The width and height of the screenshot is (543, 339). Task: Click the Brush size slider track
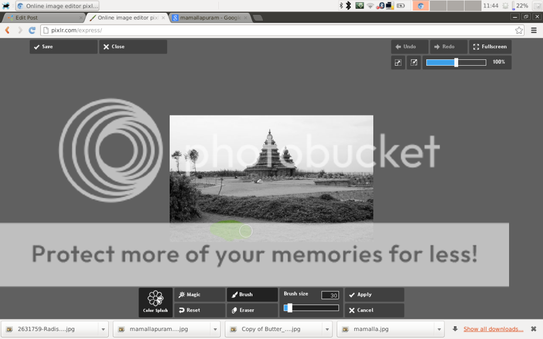click(x=311, y=308)
